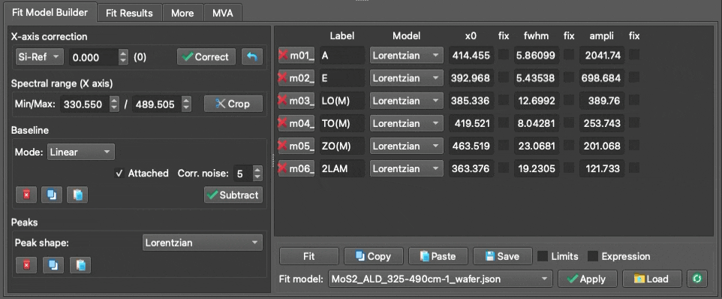Open Model dropdown for ZO(M)
Viewport: 722px width, 299px height.
click(x=407, y=146)
